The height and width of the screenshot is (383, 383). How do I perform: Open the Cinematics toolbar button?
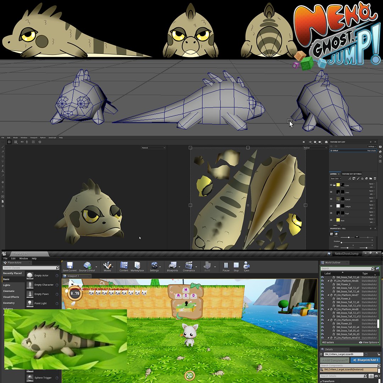pos(189,266)
